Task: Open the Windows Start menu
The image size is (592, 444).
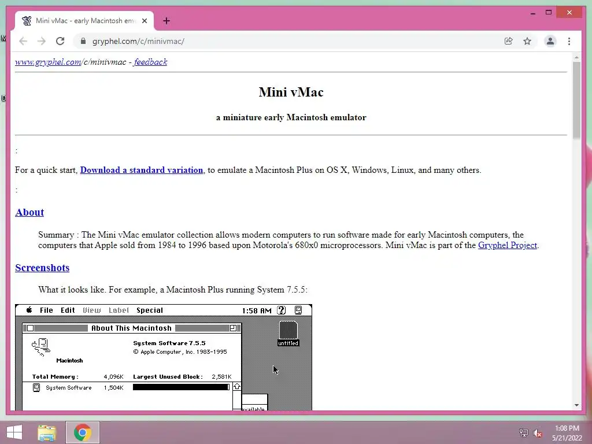Action: click(14, 432)
